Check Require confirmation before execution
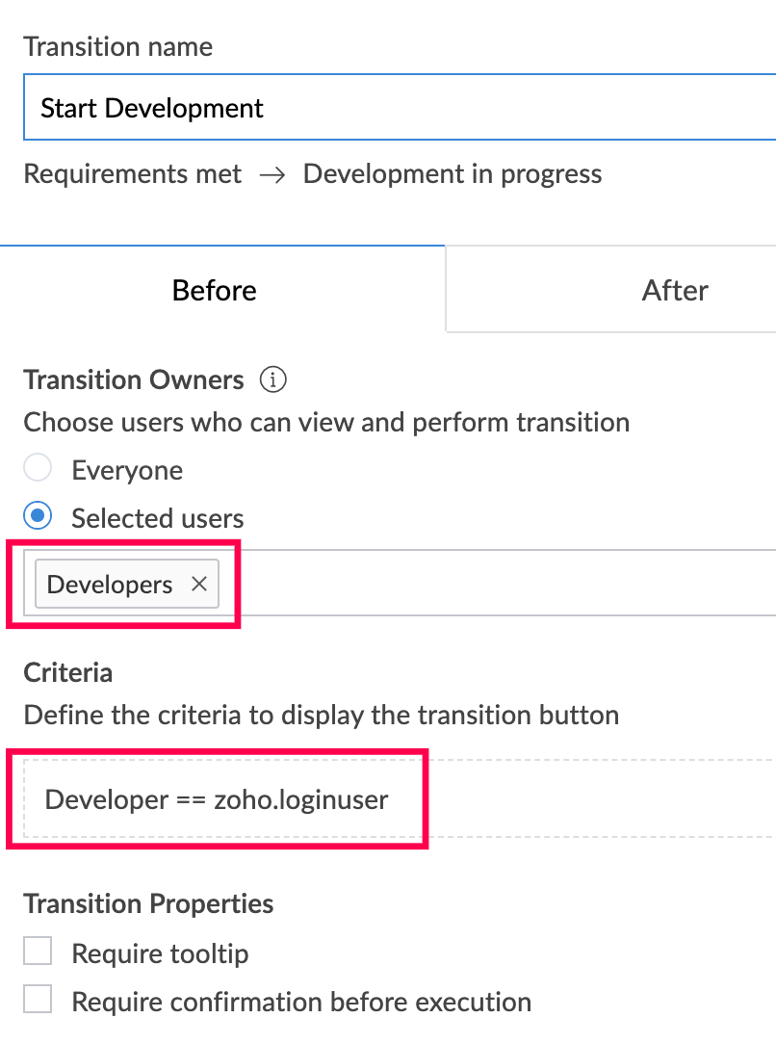 click(38, 1001)
